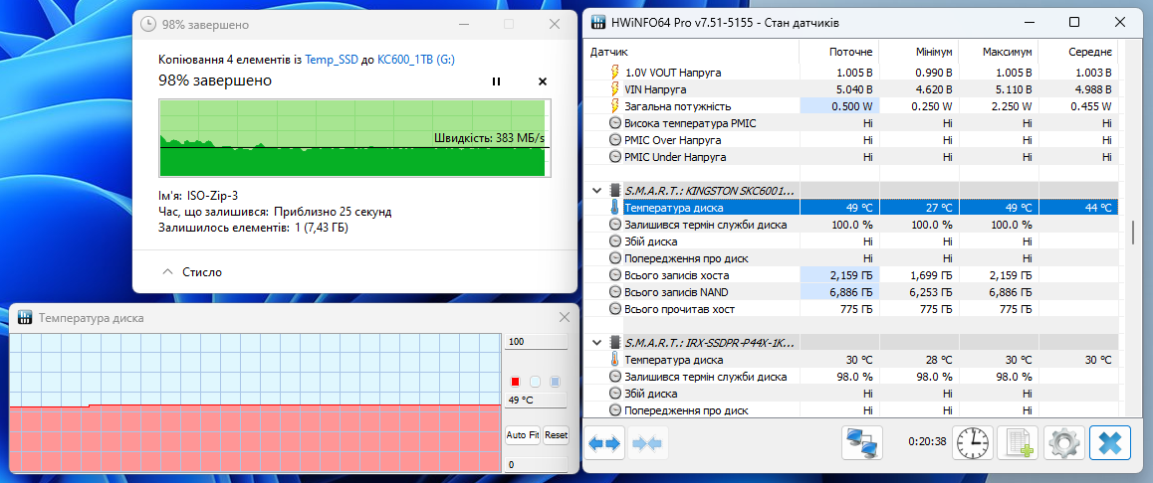1153x483 pixels.
Task: Click the log file with plus icon
Action: [1019, 443]
